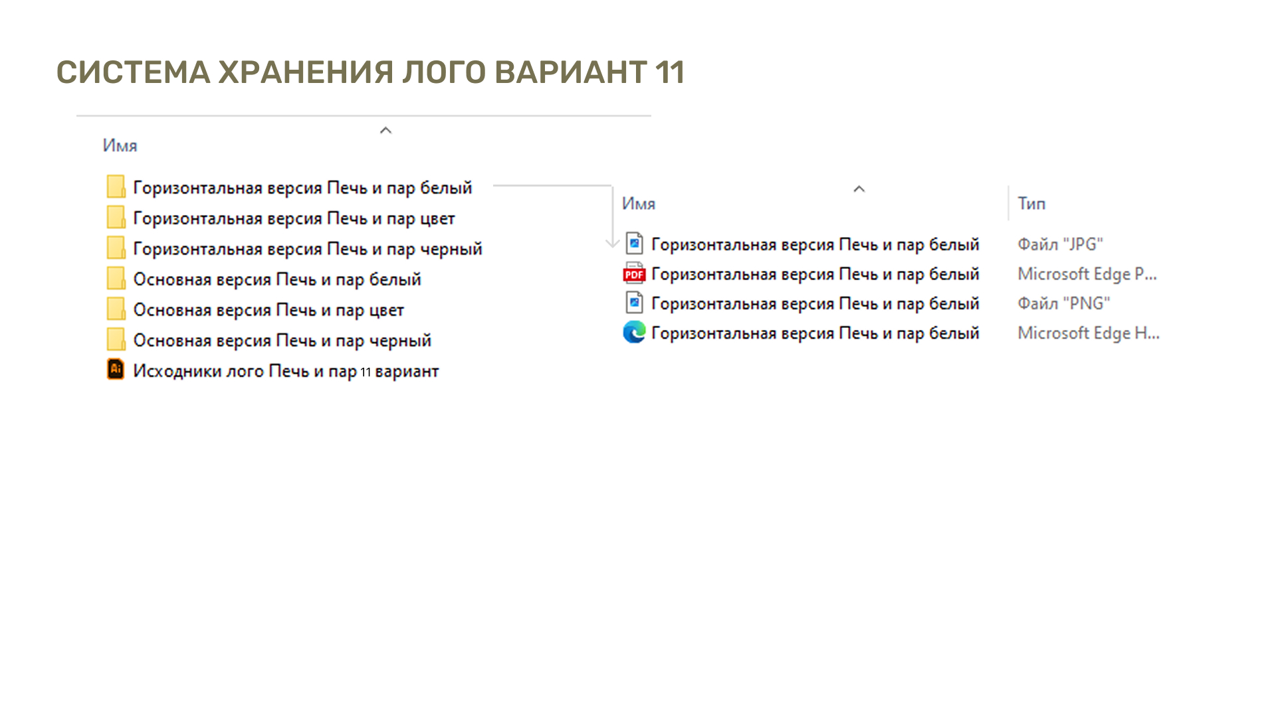Open Исходники лого Печь и пар file
Screen dimensions: 1276x717
pyautogui.click(x=286, y=371)
